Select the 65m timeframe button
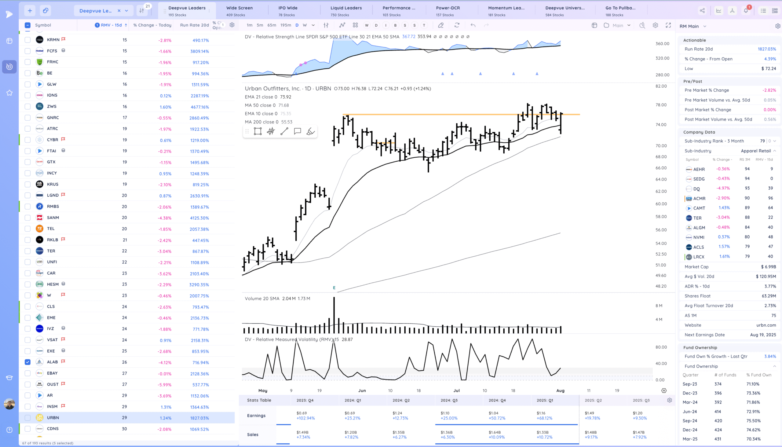782x447 pixels. [x=272, y=25]
